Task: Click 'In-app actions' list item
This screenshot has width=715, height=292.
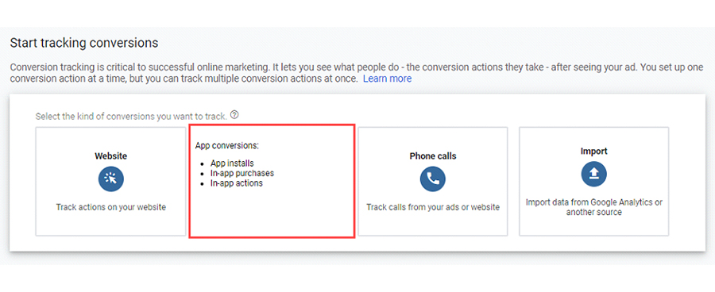Action: pos(237,183)
